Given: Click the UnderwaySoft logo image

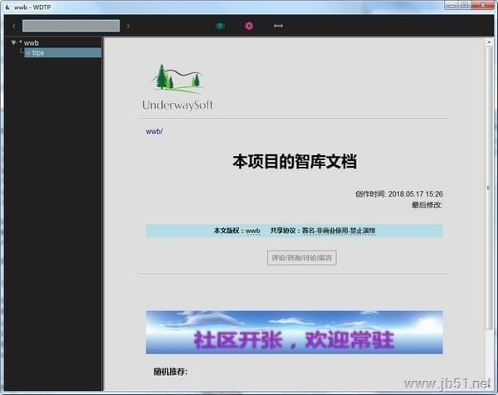Looking at the screenshot, I should 178,87.
